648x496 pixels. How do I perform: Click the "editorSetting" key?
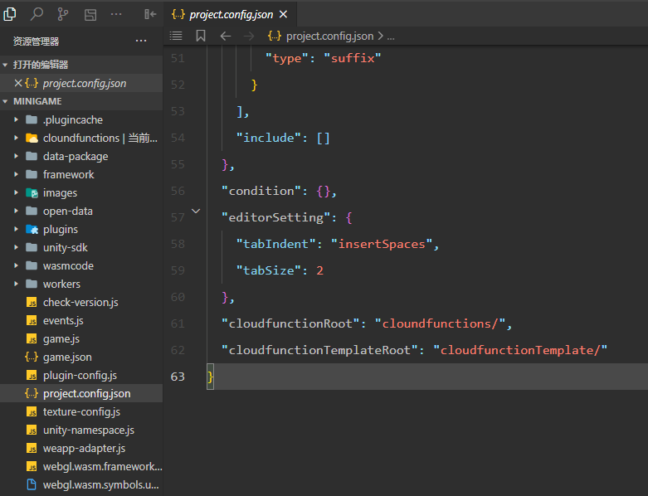tap(276, 217)
